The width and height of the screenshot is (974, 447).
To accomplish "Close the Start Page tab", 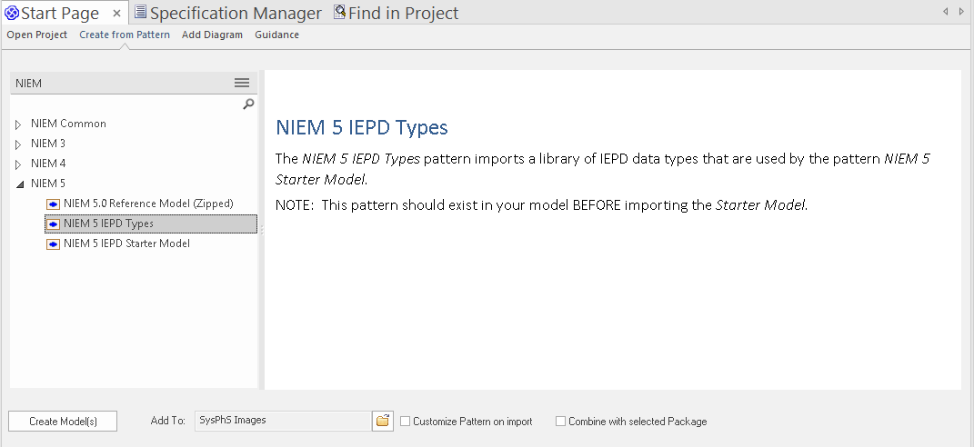I will (116, 14).
